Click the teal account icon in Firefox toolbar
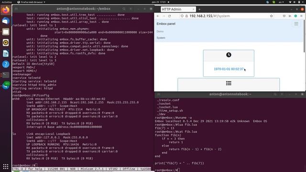Screen dimensions: 306x172 (295, 16)
